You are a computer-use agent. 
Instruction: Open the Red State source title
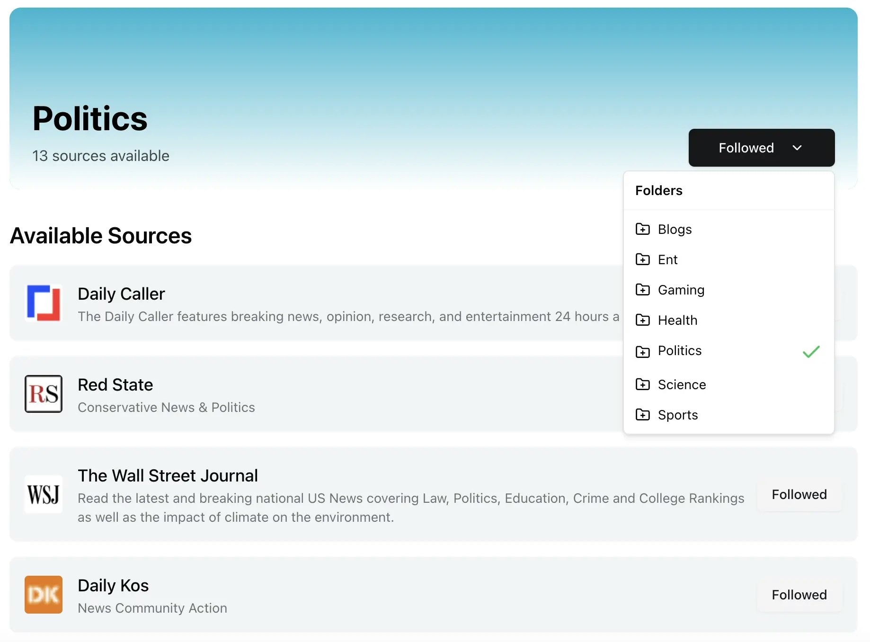click(115, 385)
